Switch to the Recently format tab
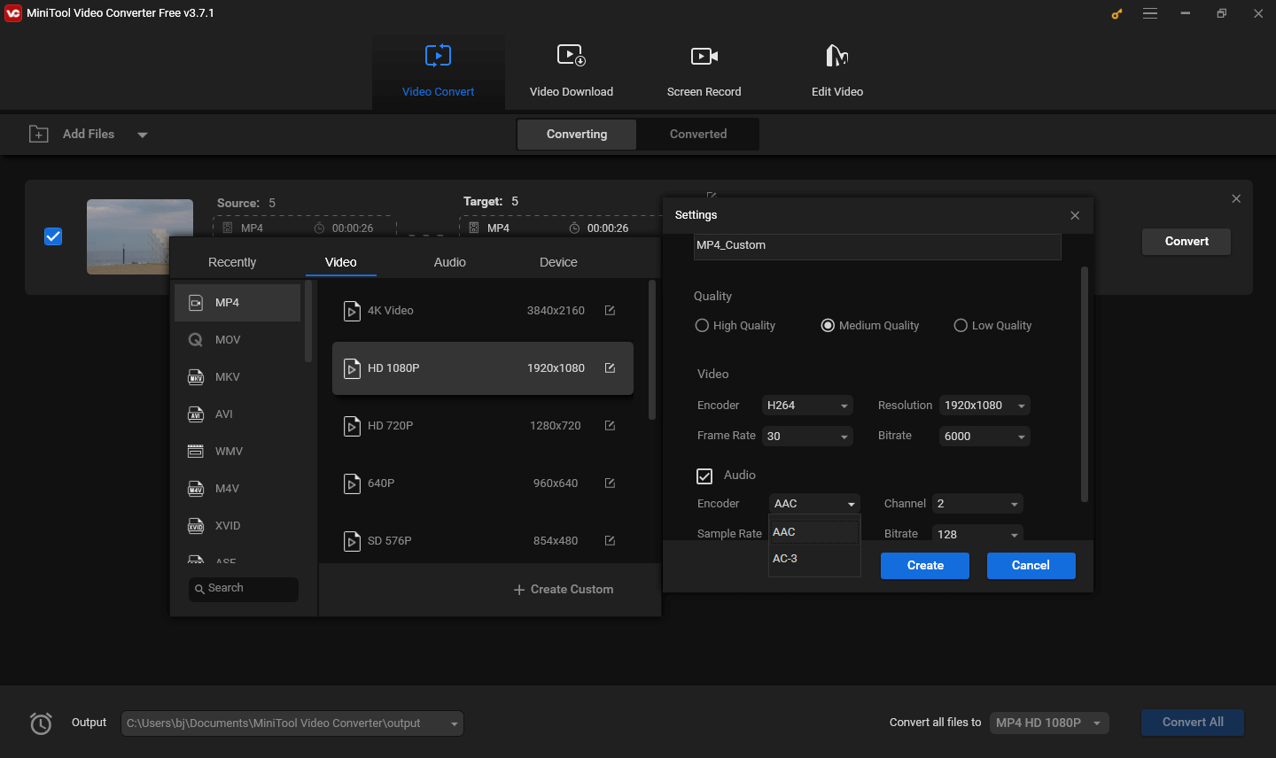1276x758 pixels. click(232, 262)
